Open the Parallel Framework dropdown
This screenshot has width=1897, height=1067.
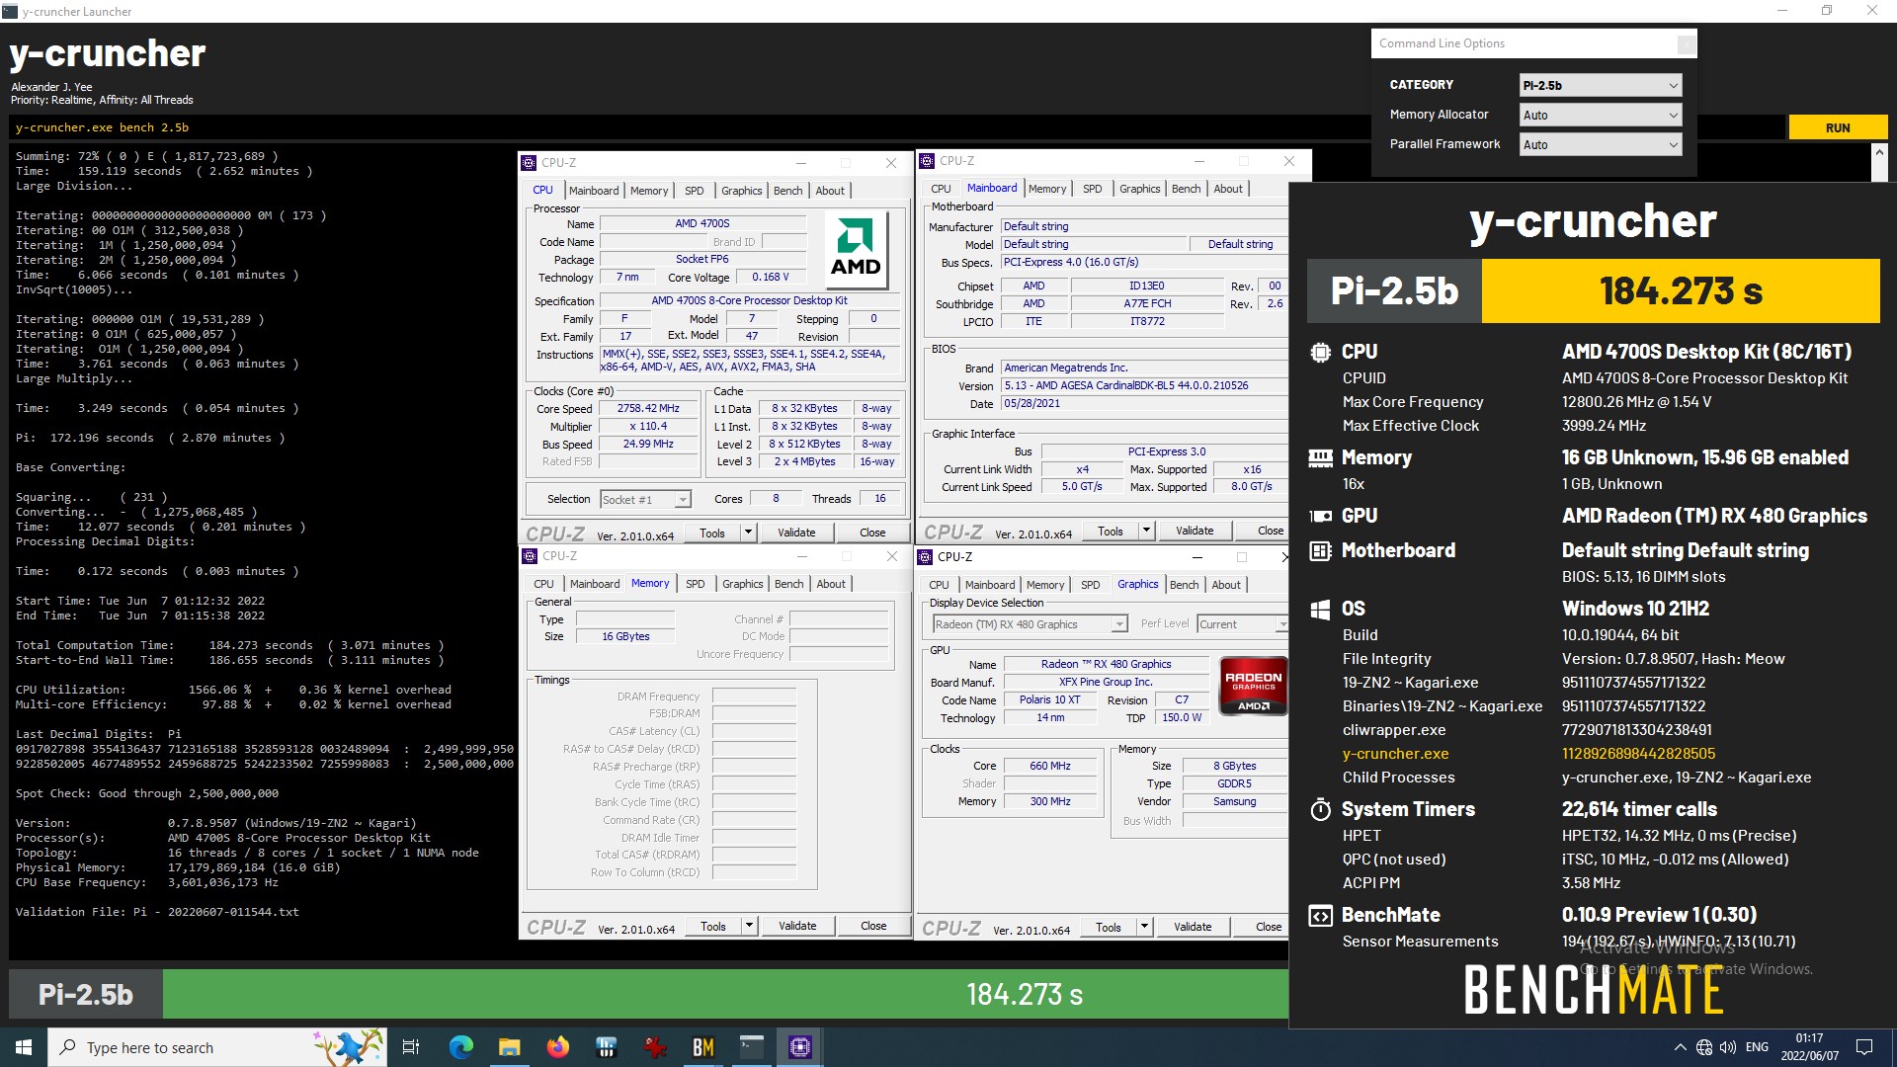pos(1600,144)
